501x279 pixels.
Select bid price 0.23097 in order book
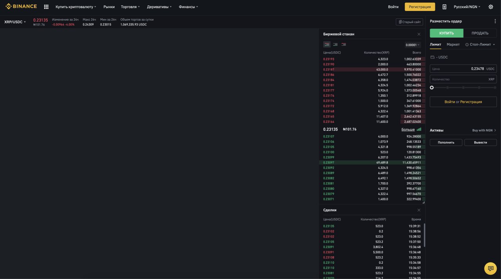click(x=329, y=162)
